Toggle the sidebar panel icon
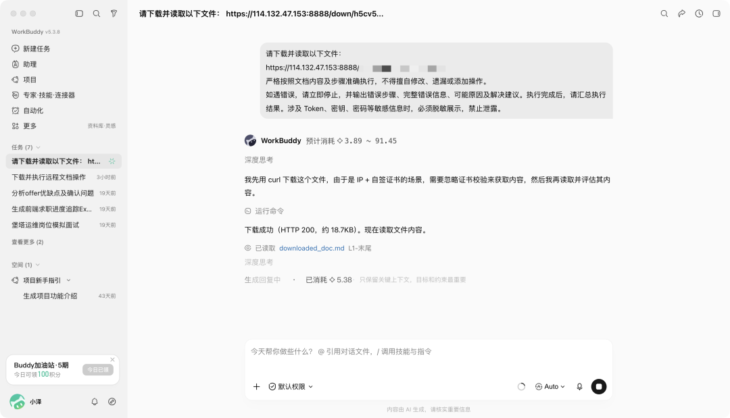Screen dimensions: 730x418 [x=79, y=14]
